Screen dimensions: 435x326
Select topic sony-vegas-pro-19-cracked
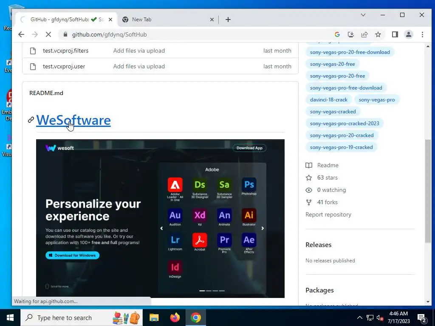pos(341,147)
